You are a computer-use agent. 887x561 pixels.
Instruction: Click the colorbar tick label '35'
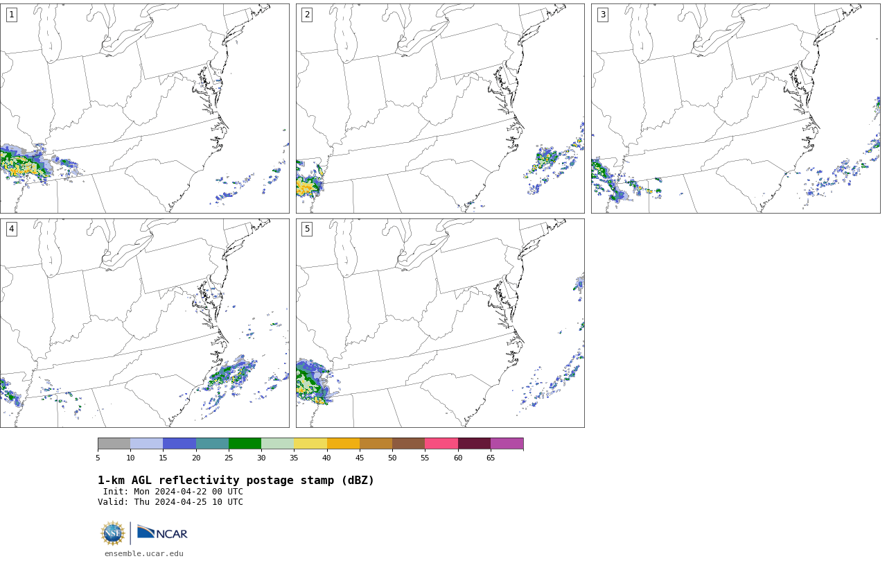tap(294, 458)
